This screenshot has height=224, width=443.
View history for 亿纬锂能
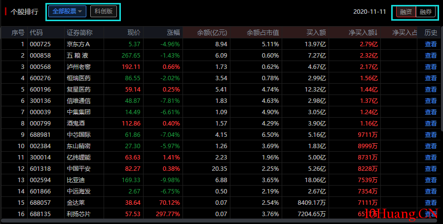pyautogui.click(x=431, y=158)
